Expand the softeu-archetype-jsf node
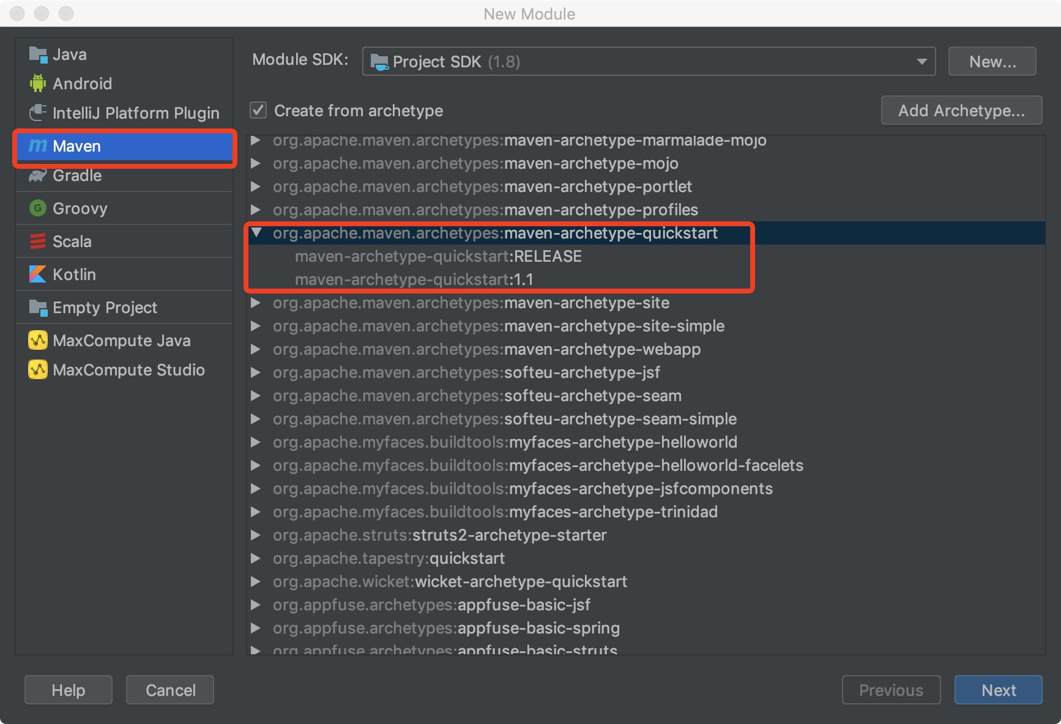The image size is (1061, 724). [x=256, y=372]
